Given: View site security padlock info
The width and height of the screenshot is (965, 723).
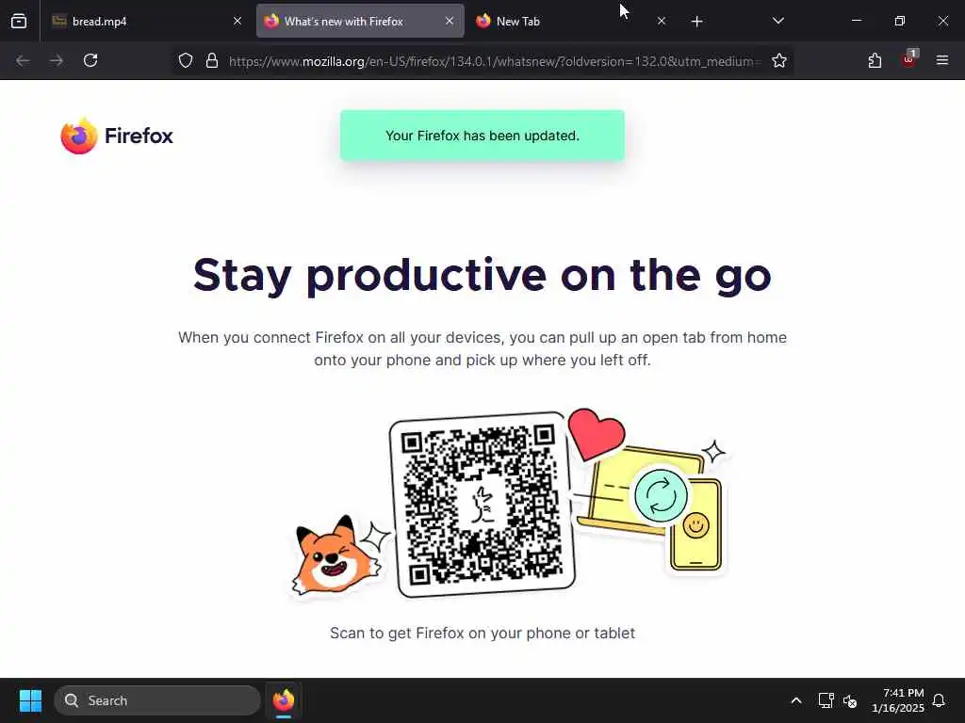Looking at the screenshot, I should coord(212,60).
